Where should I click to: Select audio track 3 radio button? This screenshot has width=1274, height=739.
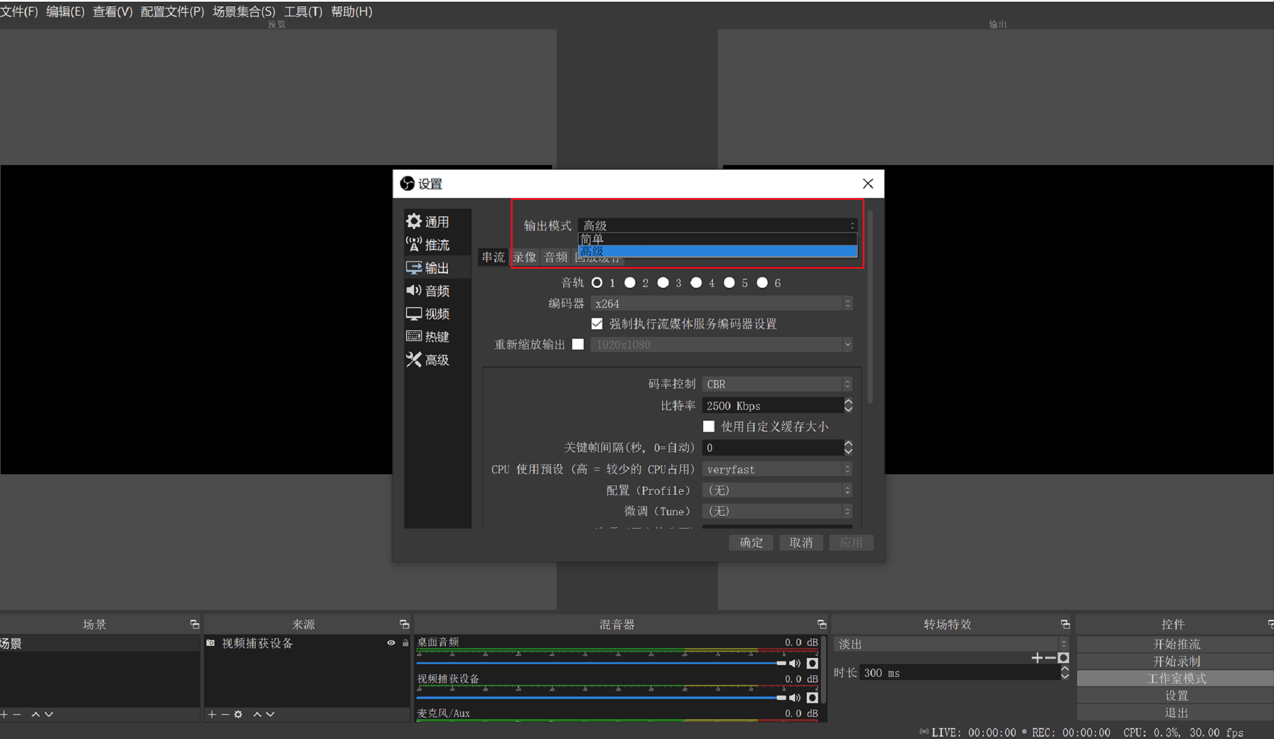[663, 283]
